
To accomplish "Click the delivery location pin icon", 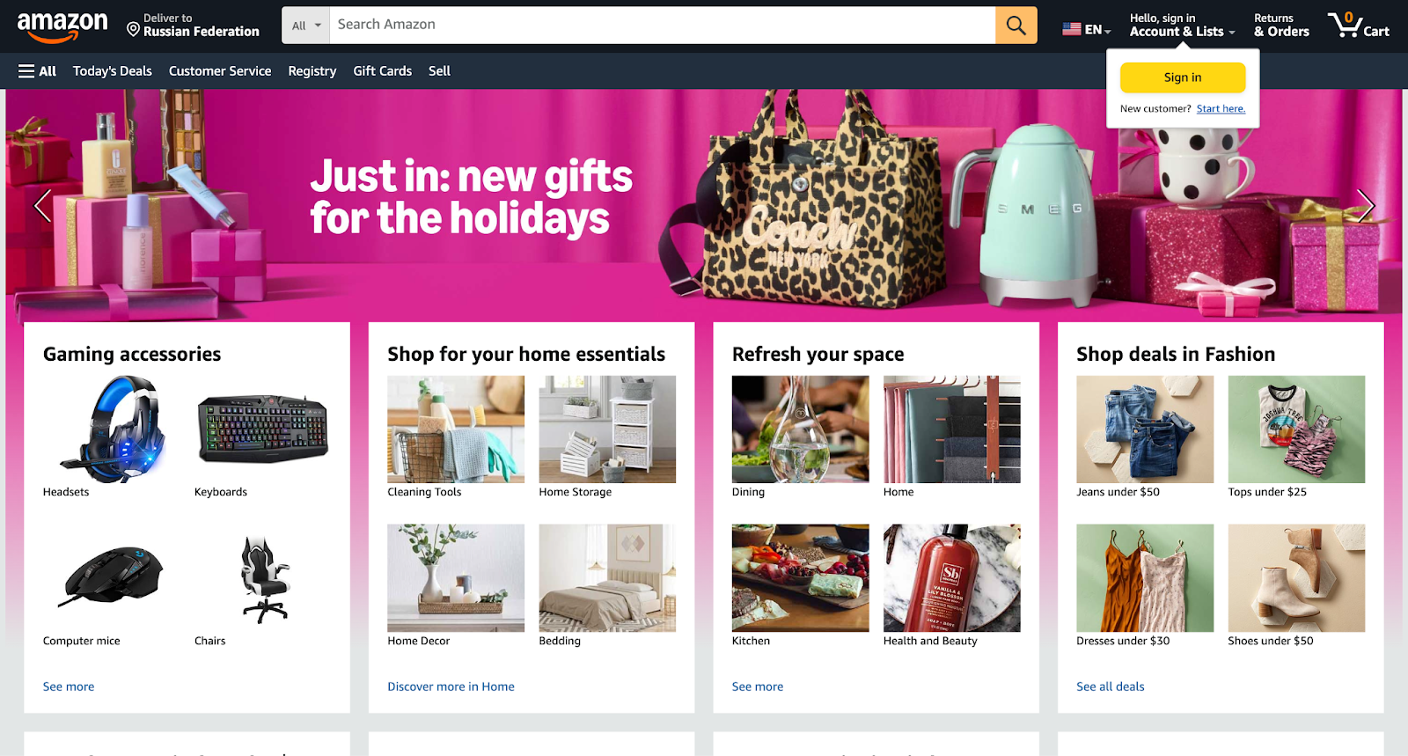I will click(133, 30).
